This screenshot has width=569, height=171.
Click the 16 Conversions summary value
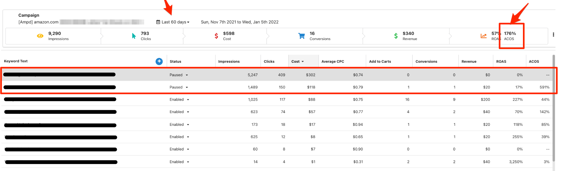(312, 33)
